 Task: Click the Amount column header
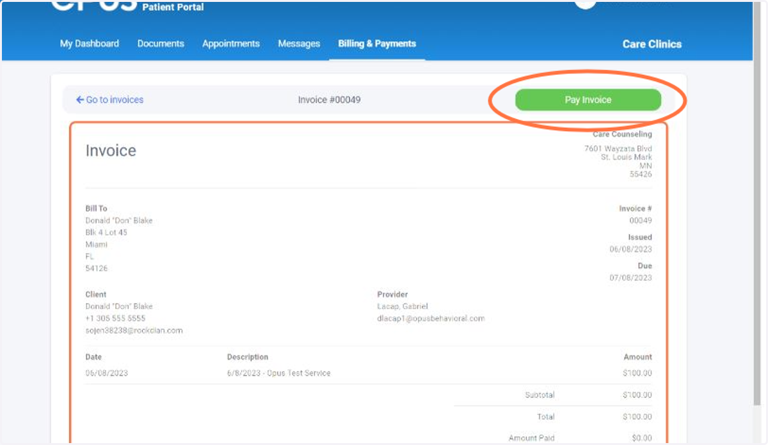coord(638,357)
